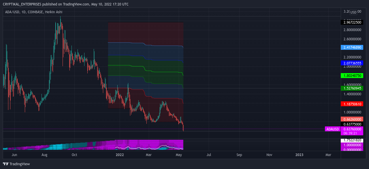Screen dimensions: 369x169
Task: Click the 2.20000000 price axis tick
Action: click(352, 57)
